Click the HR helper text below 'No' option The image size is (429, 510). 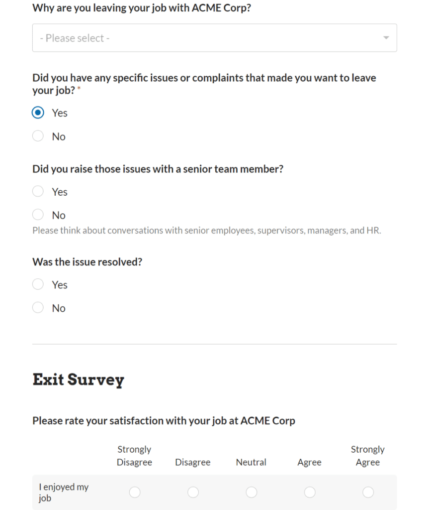(207, 230)
